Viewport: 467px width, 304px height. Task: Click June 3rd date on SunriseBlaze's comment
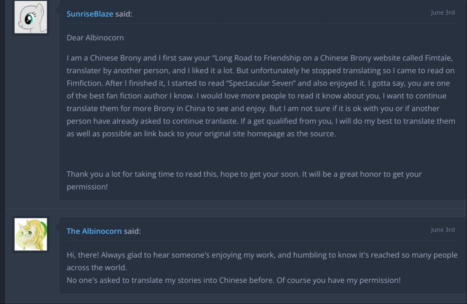443,12
